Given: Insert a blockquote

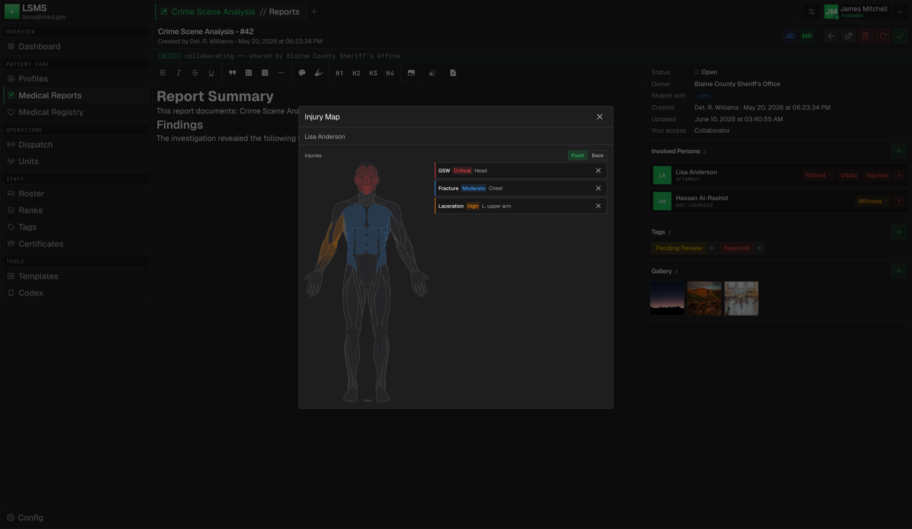Looking at the screenshot, I should pos(232,73).
